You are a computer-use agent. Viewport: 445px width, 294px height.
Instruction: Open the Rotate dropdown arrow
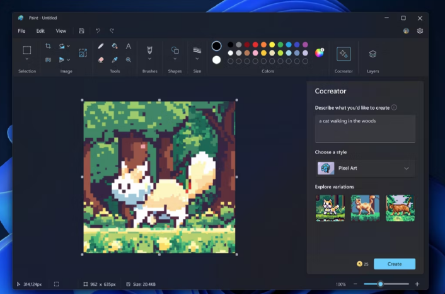point(69,46)
